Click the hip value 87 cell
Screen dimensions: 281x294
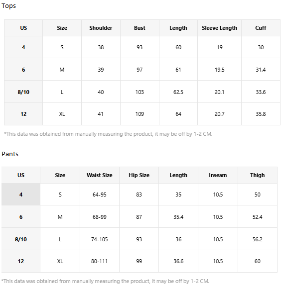click(x=139, y=217)
